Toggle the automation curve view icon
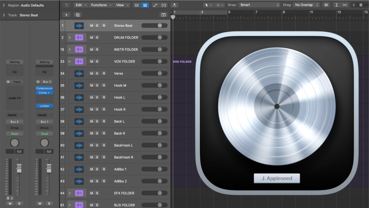The image size is (369, 208). click(x=155, y=5)
